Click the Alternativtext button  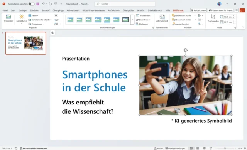pos(162,18)
